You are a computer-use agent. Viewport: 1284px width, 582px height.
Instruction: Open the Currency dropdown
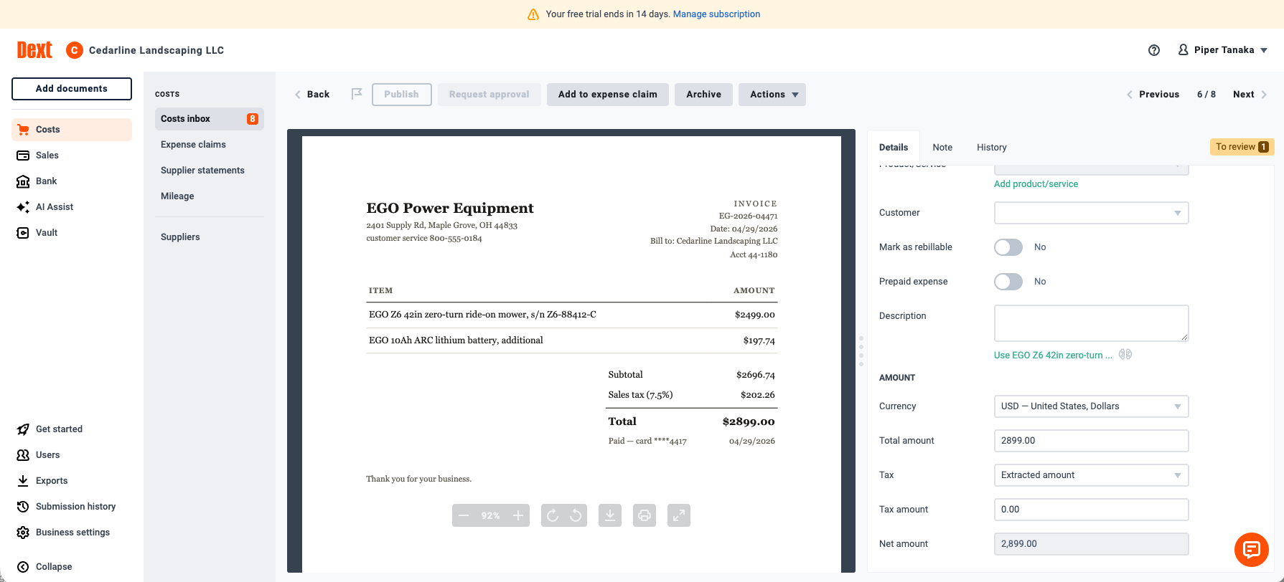pos(1091,406)
